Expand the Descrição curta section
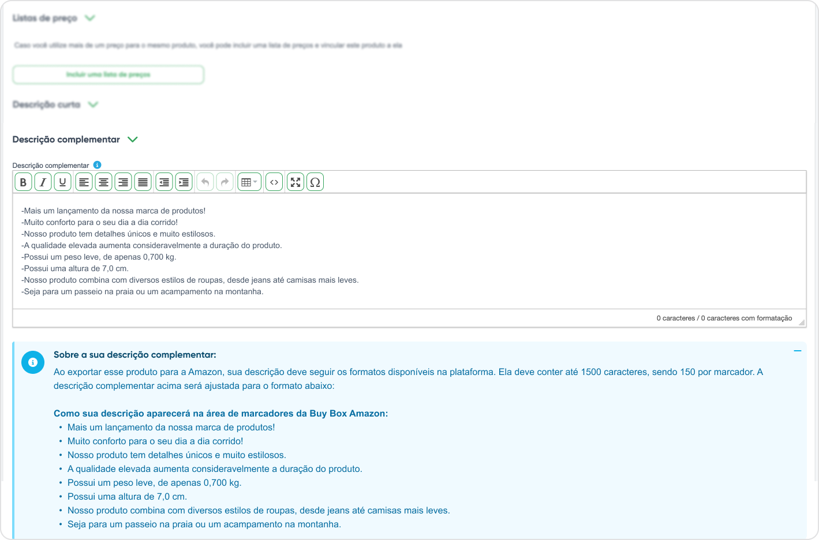The height and width of the screenshot is (540, 819). (94, 104)
